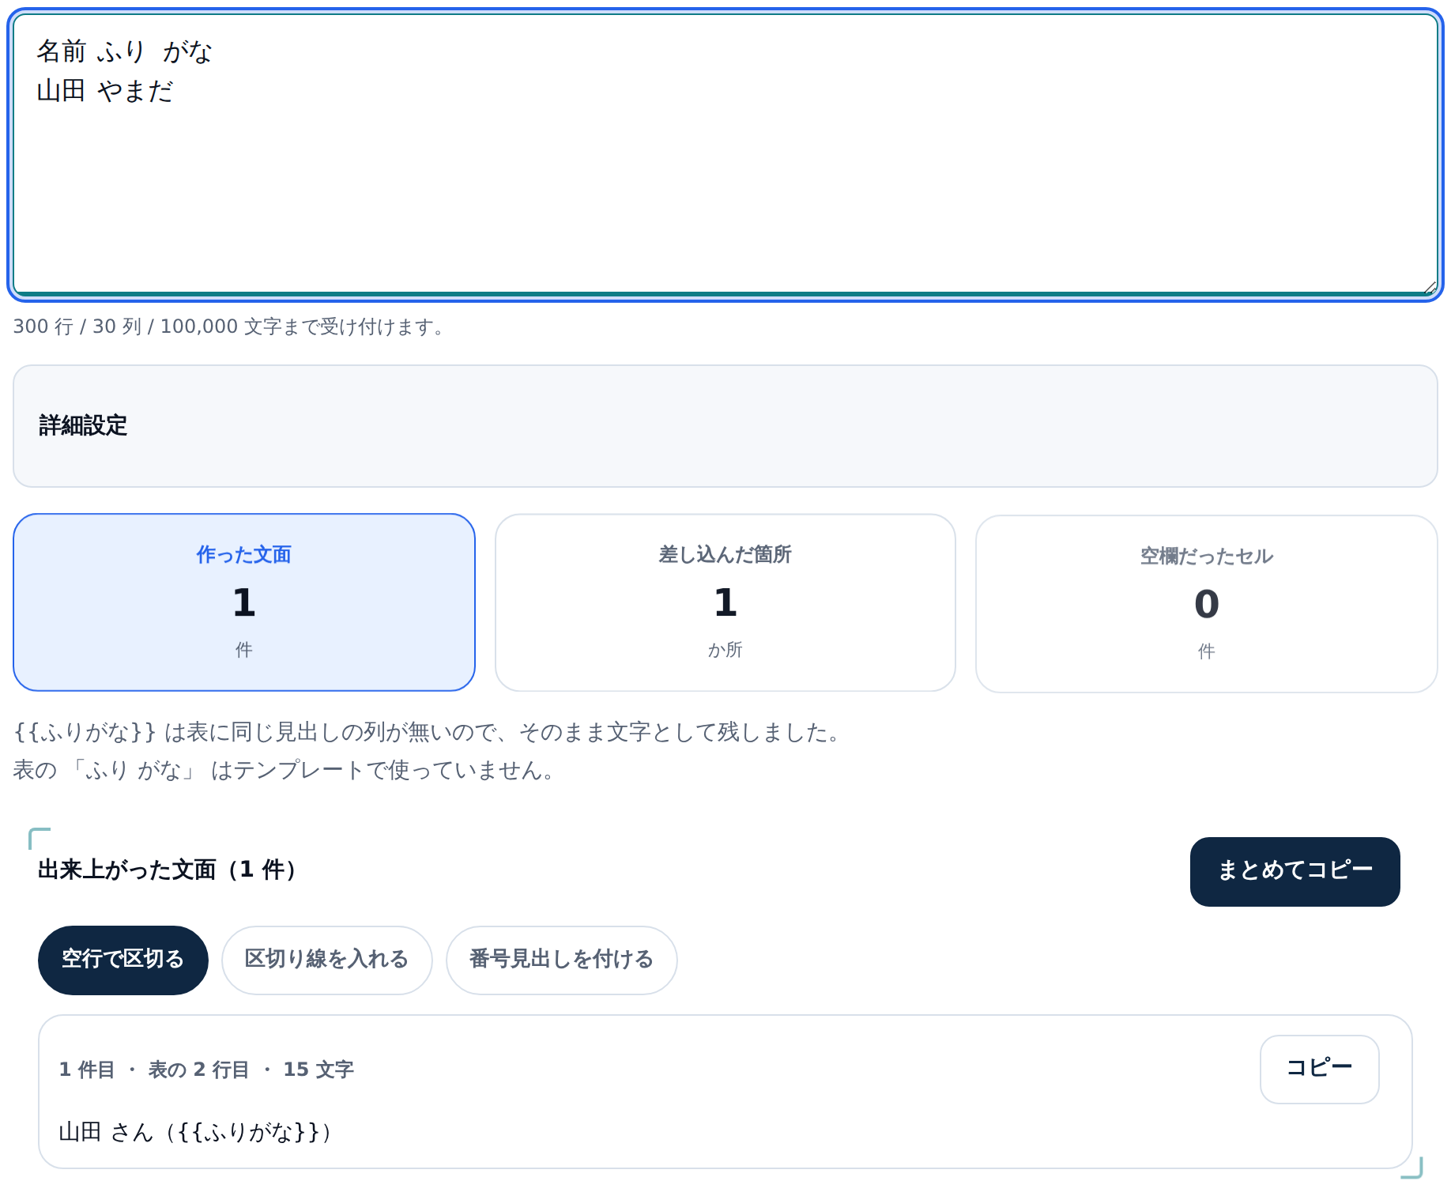Choose 区切り線を入れる separator option
Screen dimensions: 1451x1181
(x=326, y=960)
